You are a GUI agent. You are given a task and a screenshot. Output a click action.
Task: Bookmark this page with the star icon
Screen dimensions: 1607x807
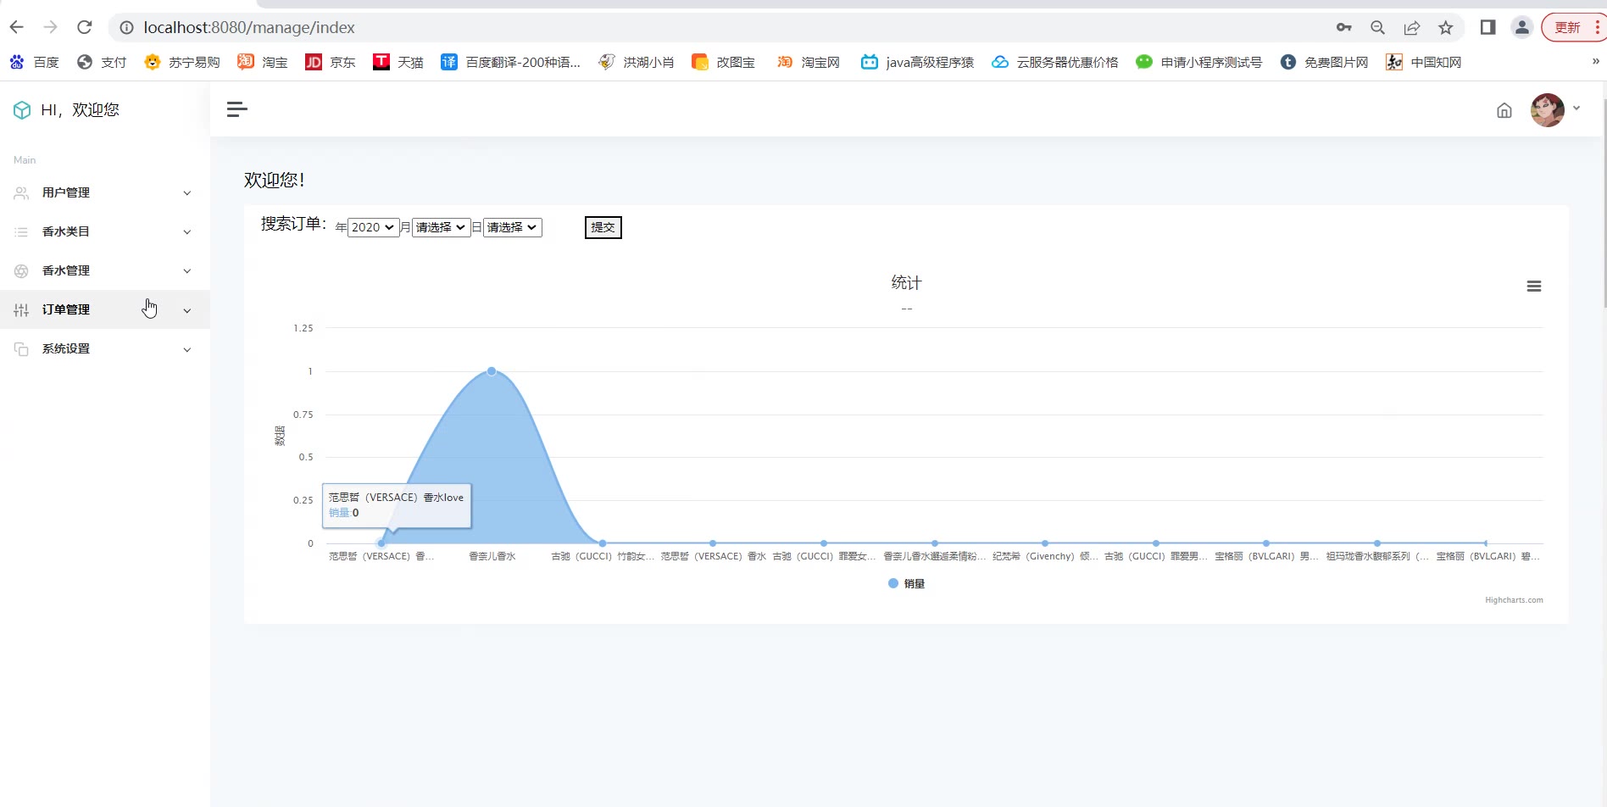tap(1446, 27)
